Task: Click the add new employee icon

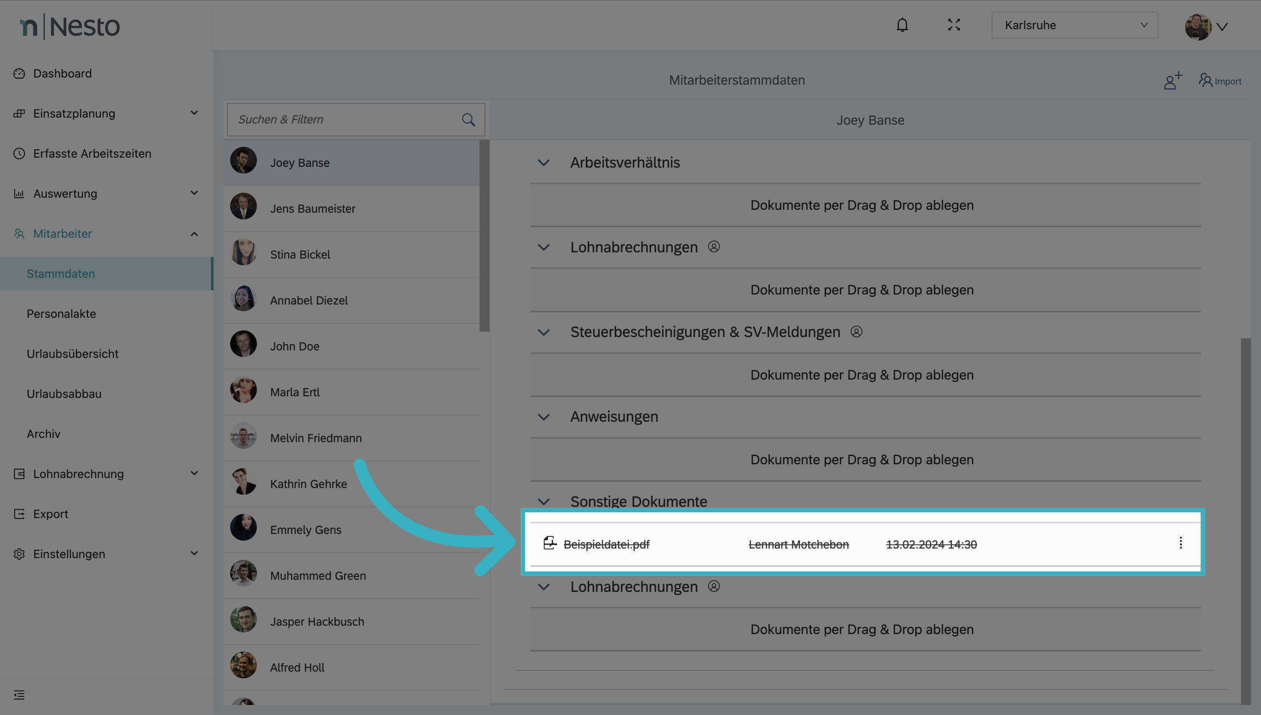Action: tap(1172, 81)
